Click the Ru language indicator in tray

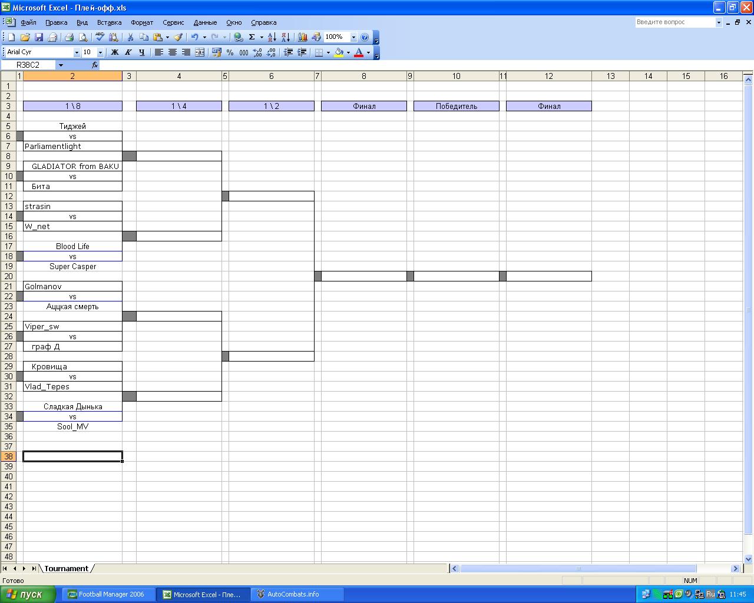pyautogui.click(x=710, y=595)
